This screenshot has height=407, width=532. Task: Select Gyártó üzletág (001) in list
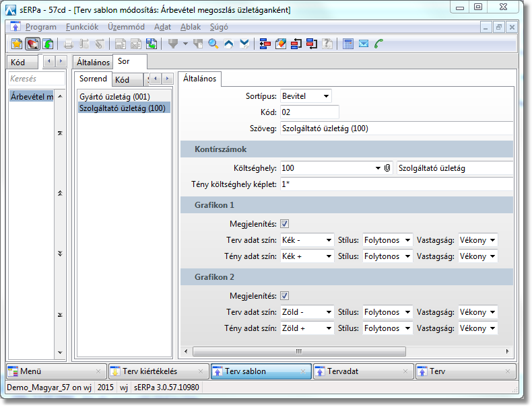[x=114, y=97]
